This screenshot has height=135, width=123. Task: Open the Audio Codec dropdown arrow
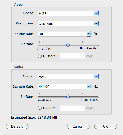(96, 76)
